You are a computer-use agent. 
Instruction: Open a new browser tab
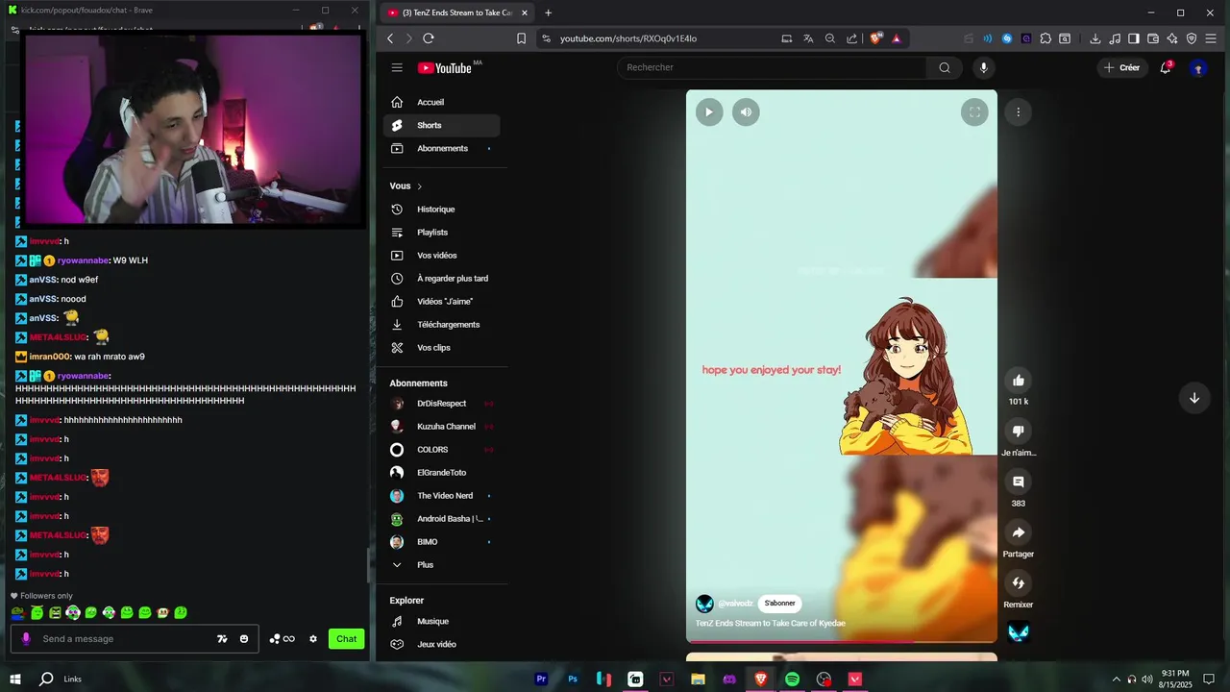(549, 12)
